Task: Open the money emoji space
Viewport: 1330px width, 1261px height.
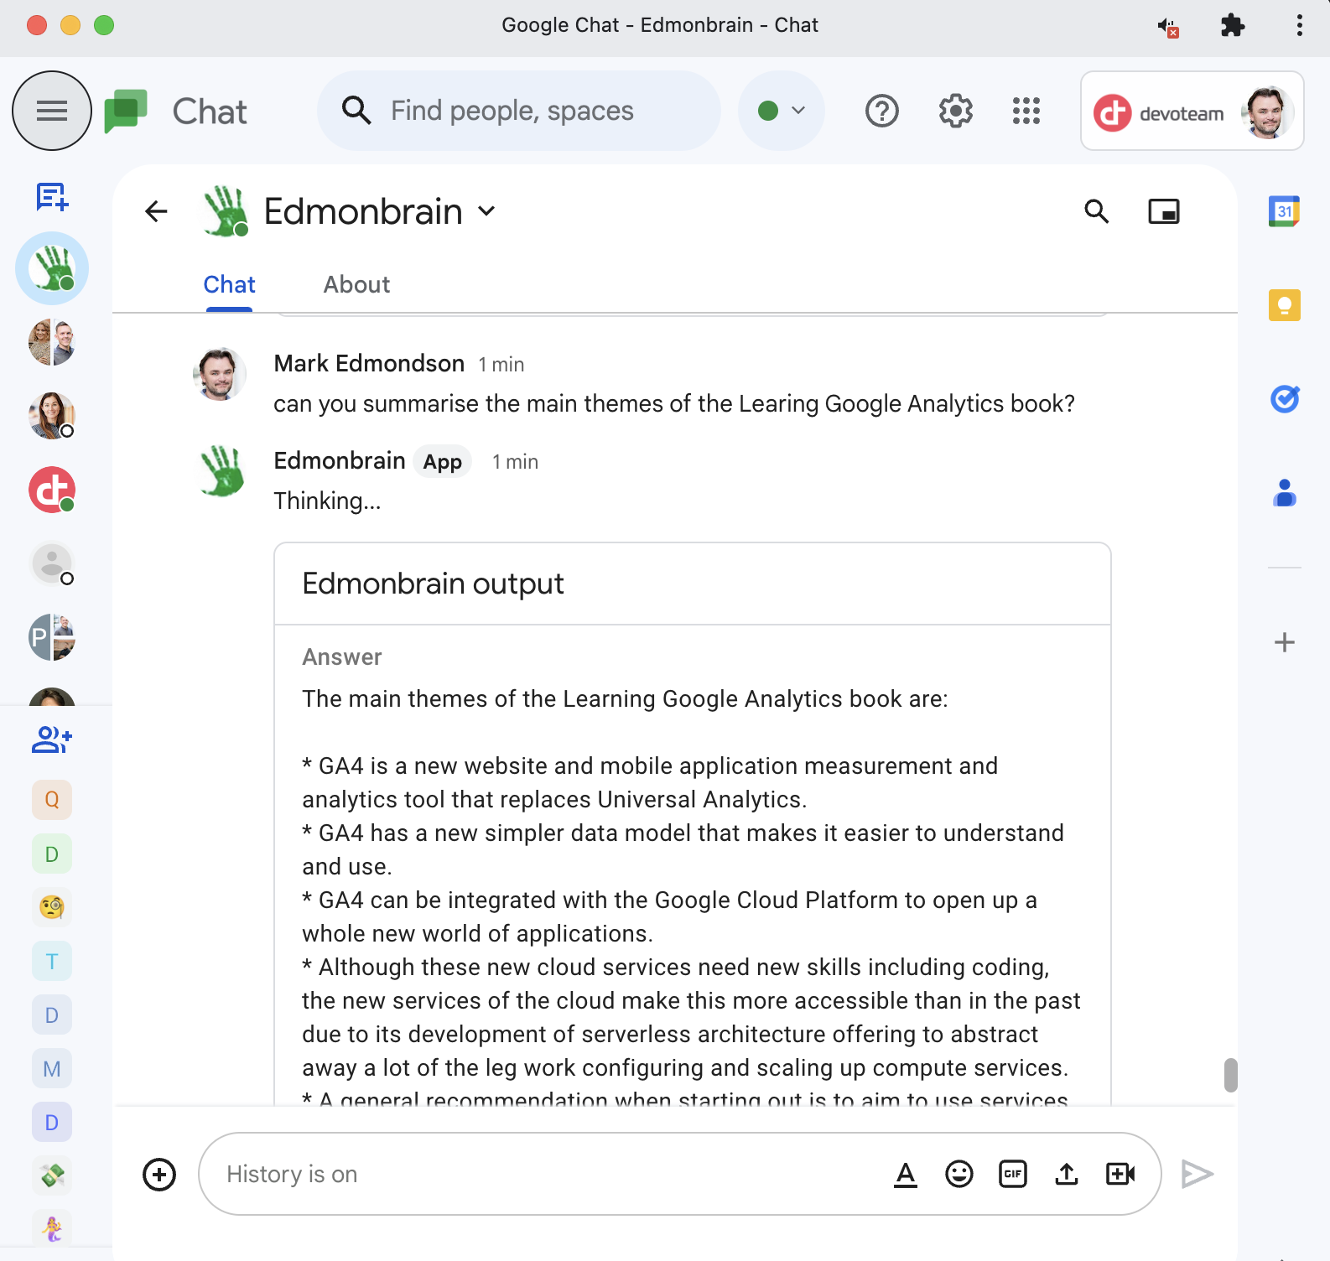Action: pos(52,1175)
